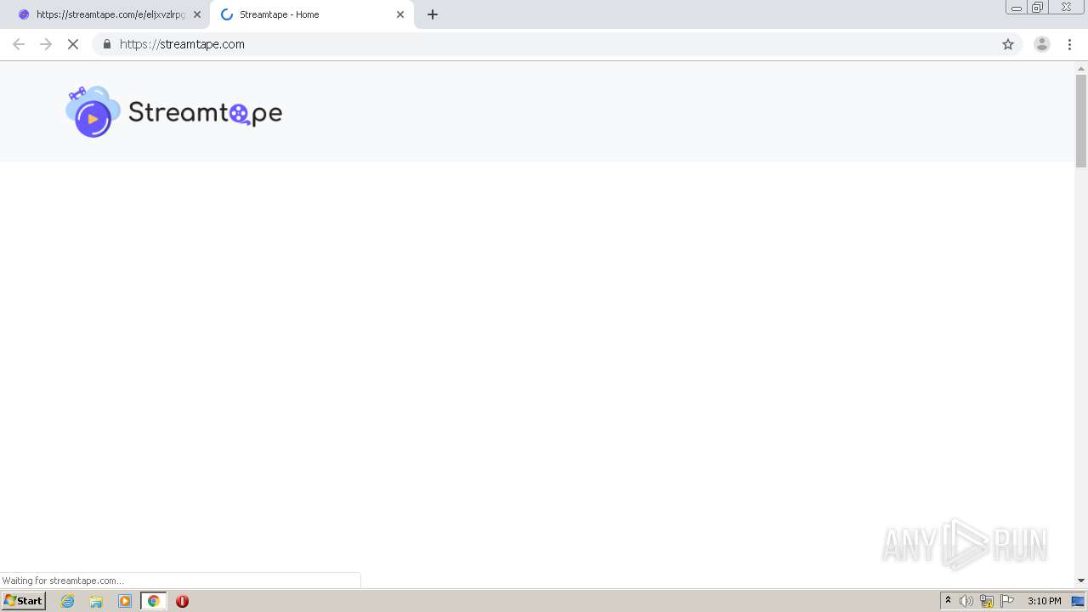Image resolution: width=1088 pixels, height=612 pixels.
Task: Open Windows Media Player from taskbar
Action: (x=125, y=601)
